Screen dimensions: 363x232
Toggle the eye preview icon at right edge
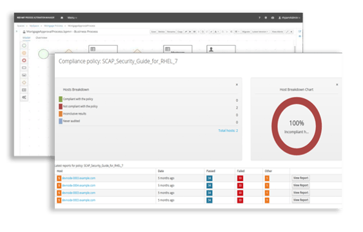(300, 36)
